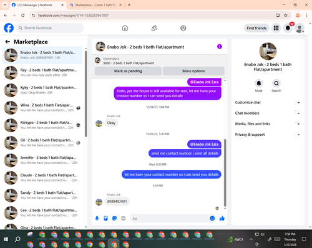Go back in the browser

coord(6,15)
